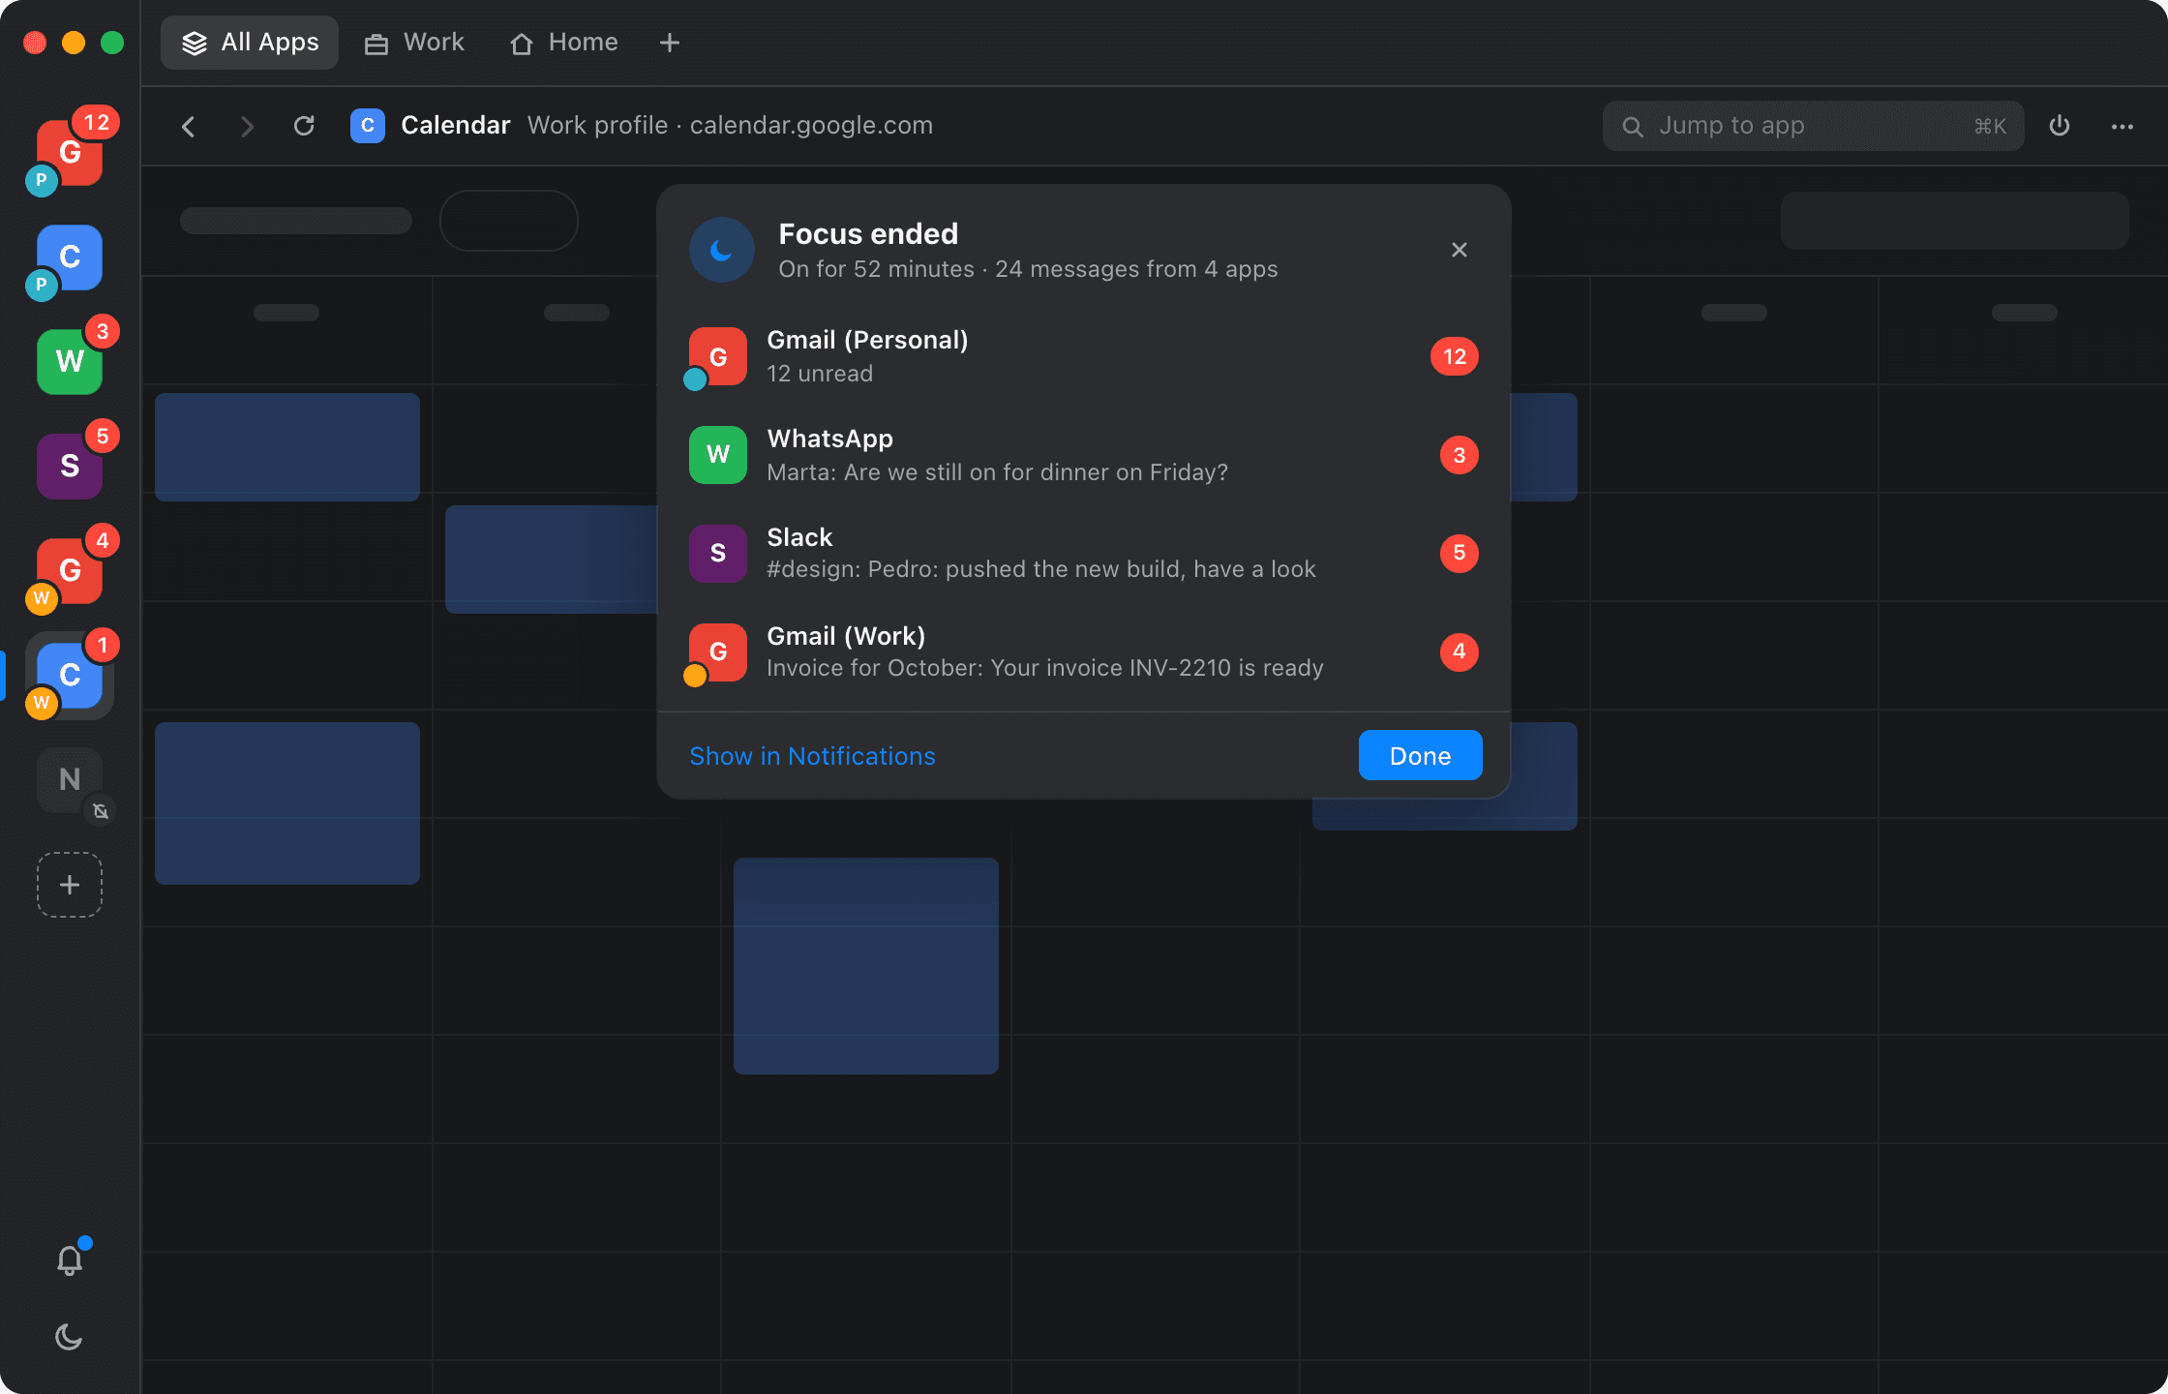Screen dimensions: 2168x1394
Task: Reload the Calendar page
Action: coord(304,126)
